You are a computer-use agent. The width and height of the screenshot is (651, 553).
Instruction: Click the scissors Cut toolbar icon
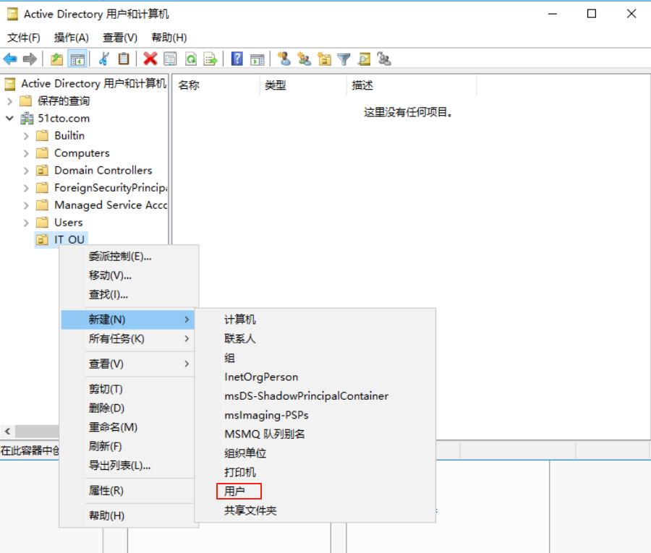click(x=104, y=59)
